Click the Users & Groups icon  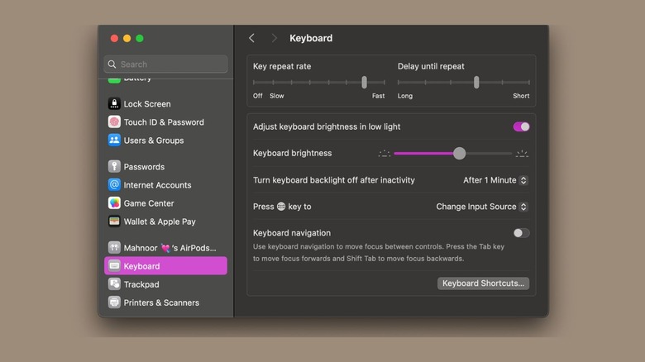114,141
